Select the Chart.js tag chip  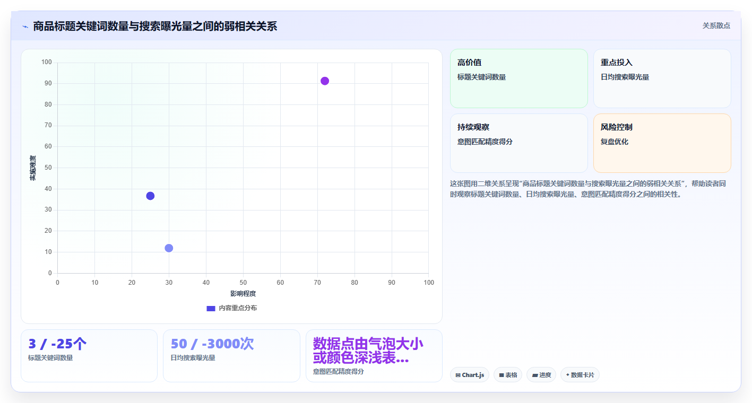pyautogui.click(x=470, y=375)
